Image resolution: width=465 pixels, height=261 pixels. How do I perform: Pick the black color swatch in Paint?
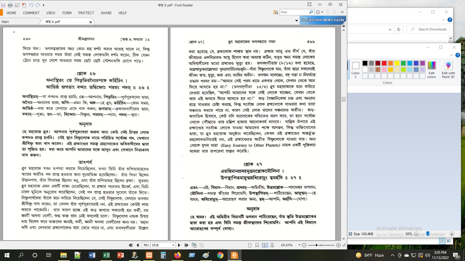tap(365, 63)
